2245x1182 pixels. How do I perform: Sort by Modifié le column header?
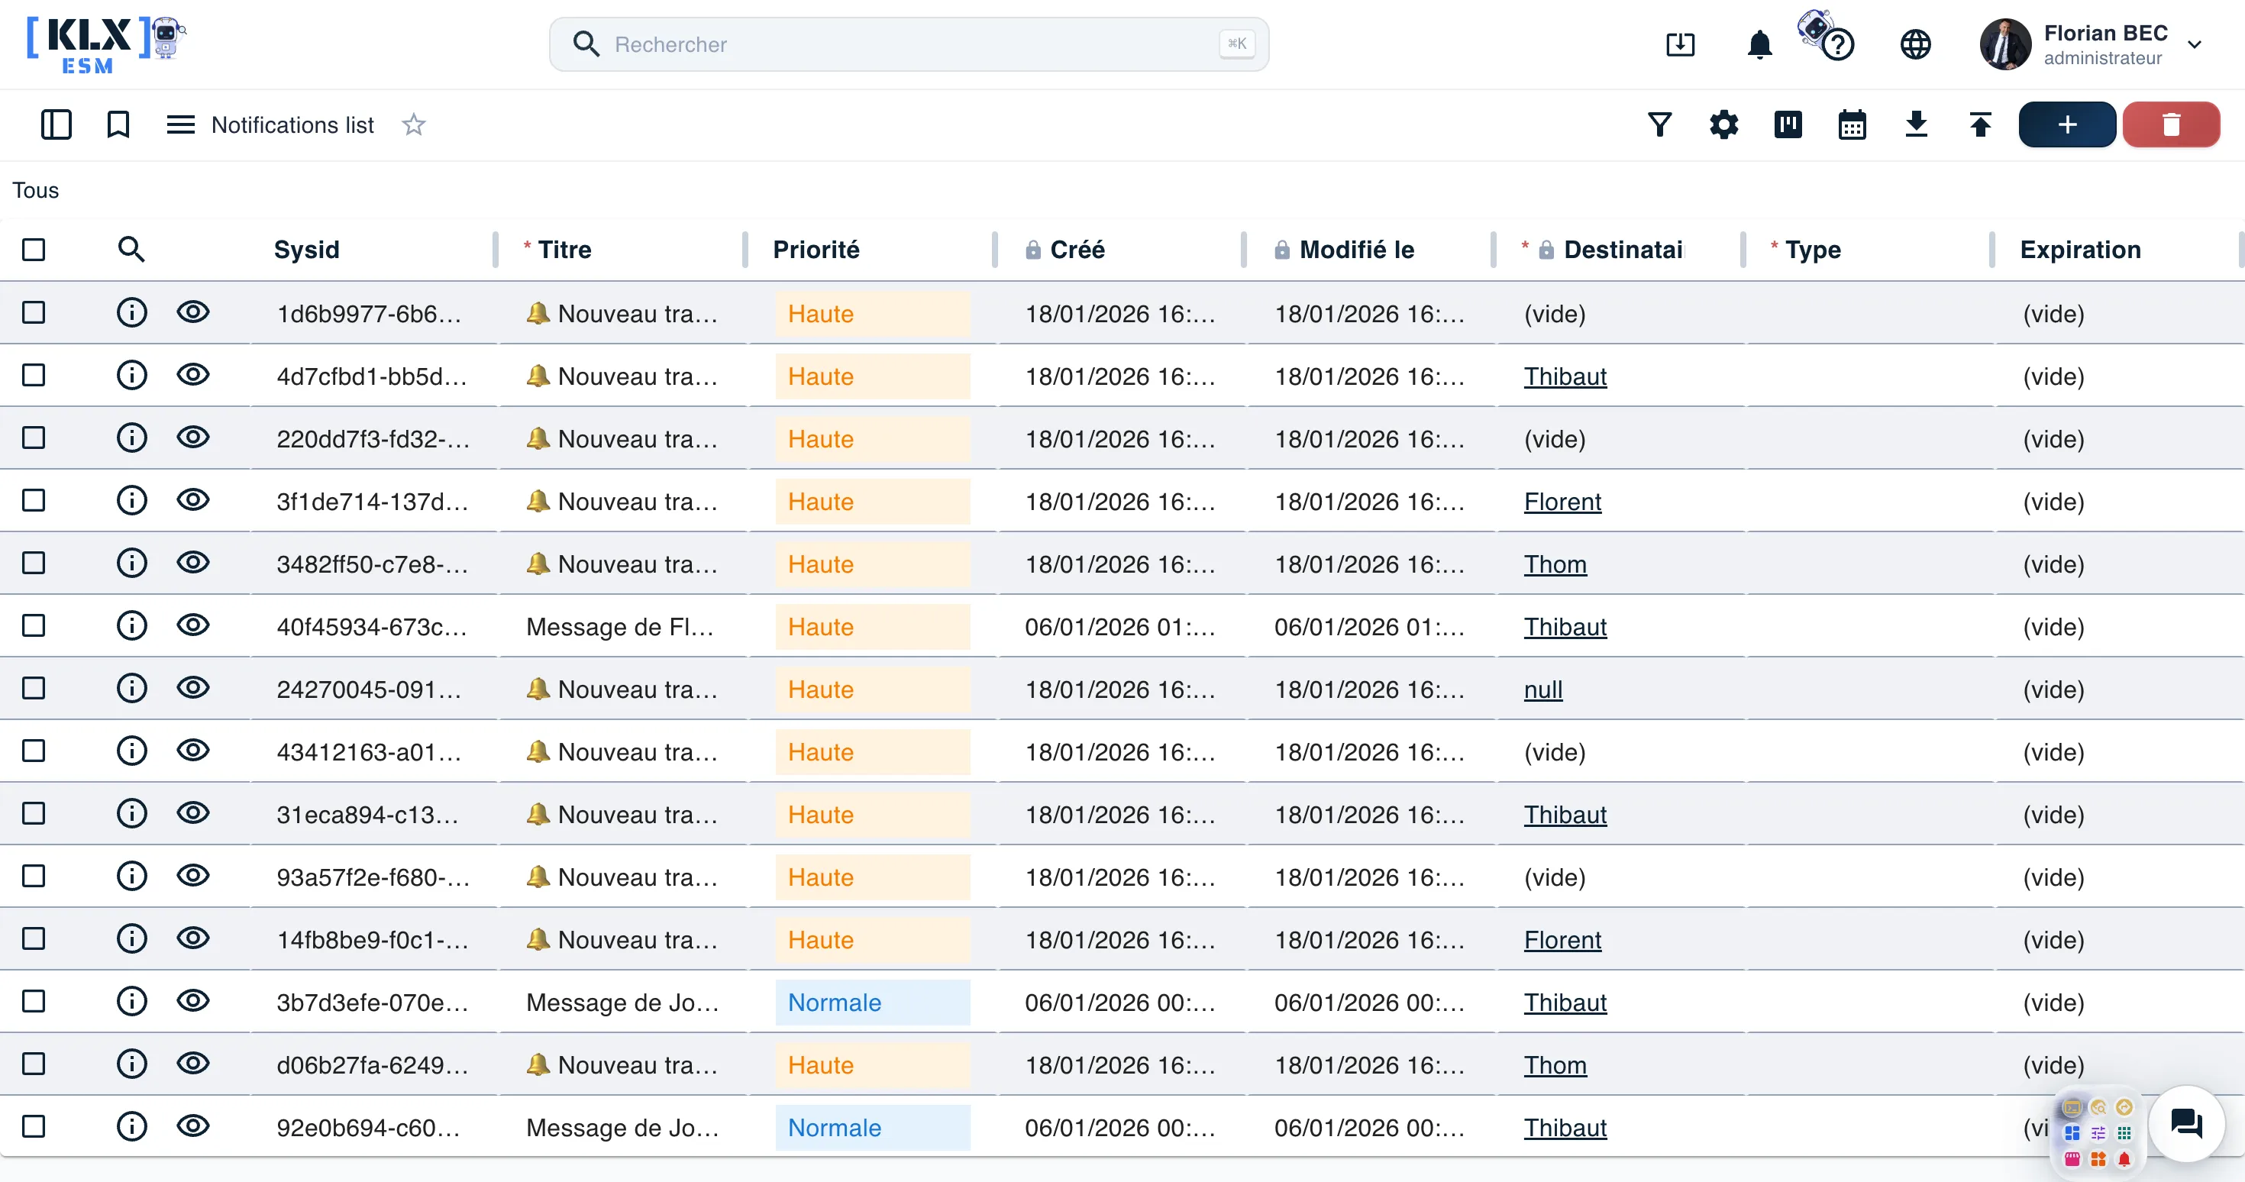click(1357, 249)
